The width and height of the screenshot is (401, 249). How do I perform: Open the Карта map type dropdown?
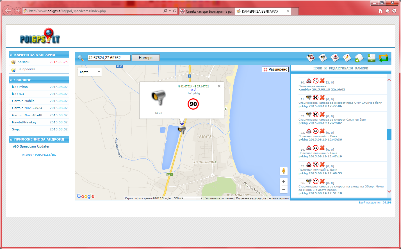point(90,72)
